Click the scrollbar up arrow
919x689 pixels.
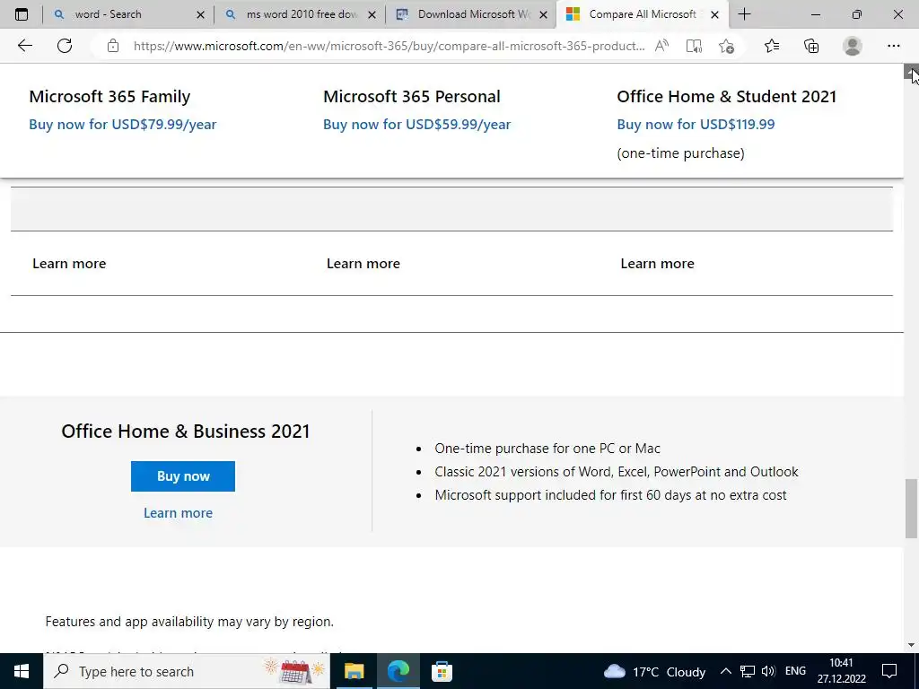point(912,72)
